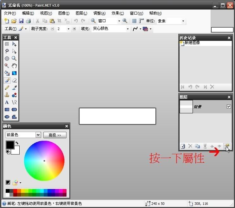Open the 视图(V) menu
The width and height of the screenshot is (235, 208).
[46, 13]
